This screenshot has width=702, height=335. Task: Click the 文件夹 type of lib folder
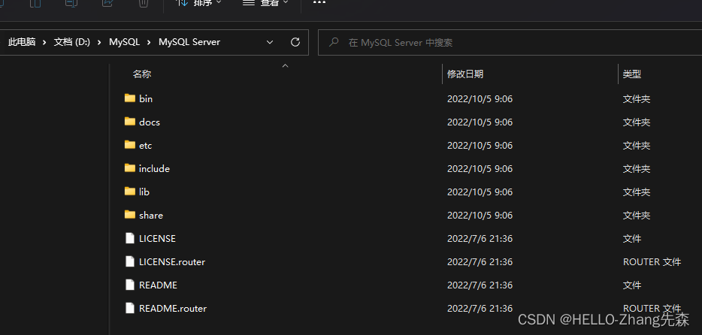pos(636,192)
